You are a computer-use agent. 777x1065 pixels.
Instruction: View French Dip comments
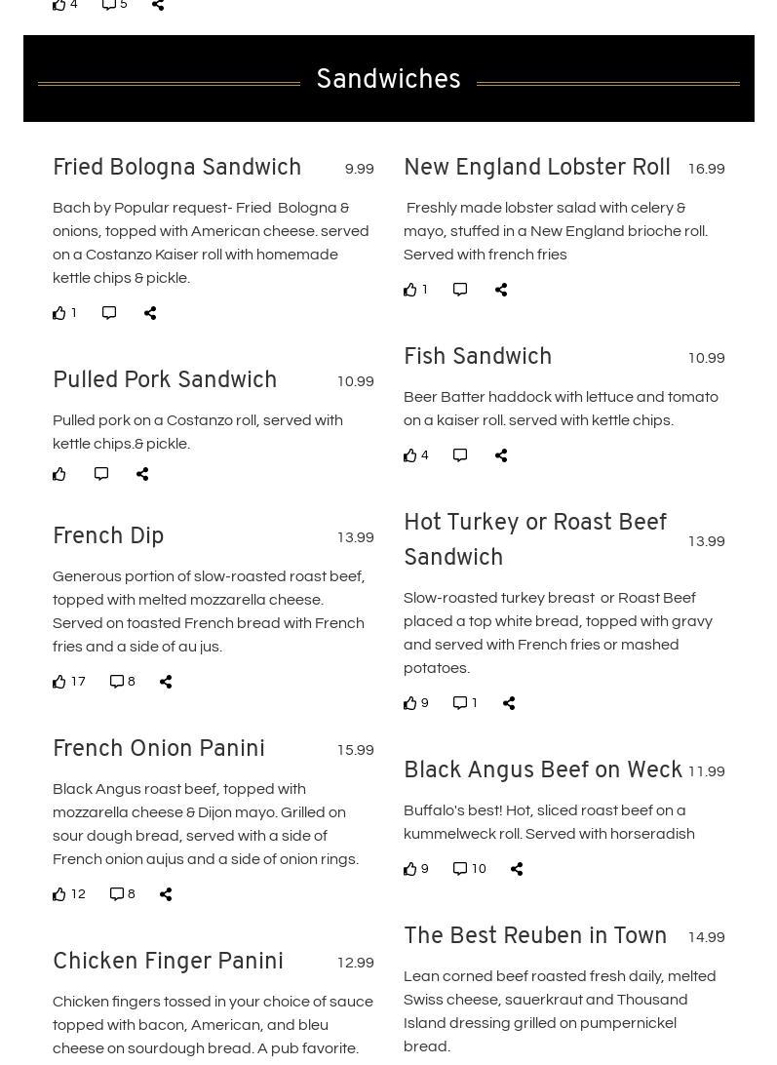coord(117,682)
